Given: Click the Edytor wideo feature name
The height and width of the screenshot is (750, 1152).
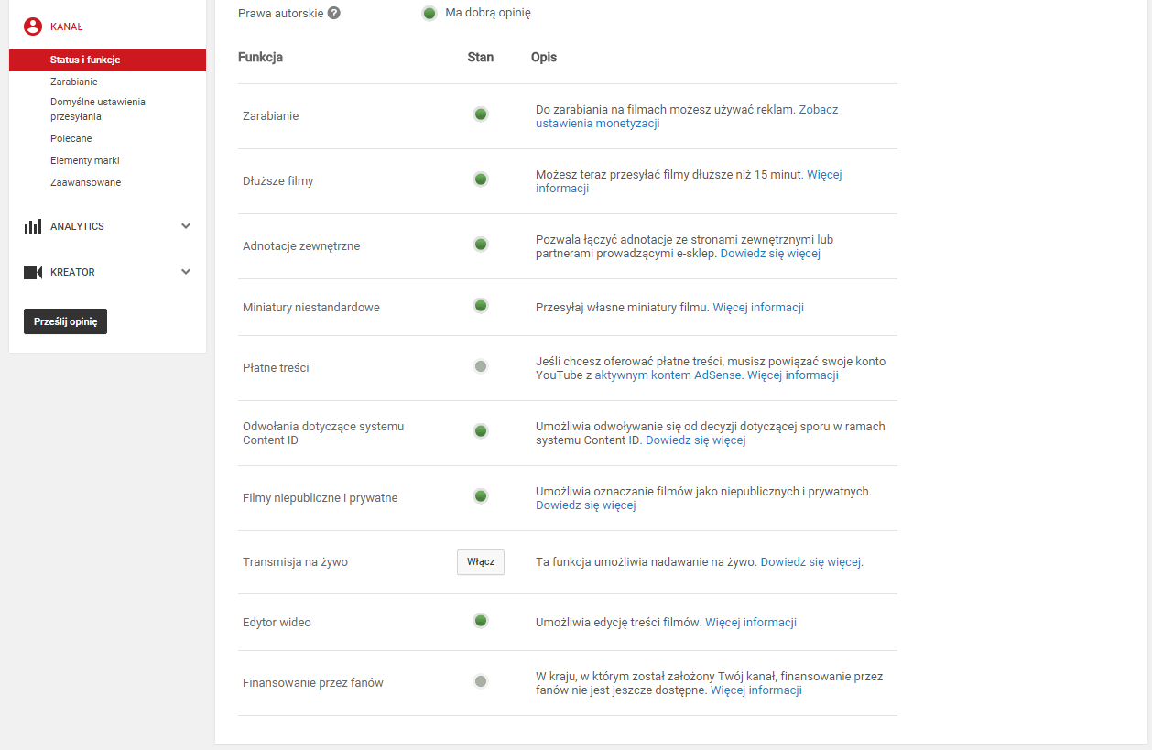Looking at the screenshot, I should click(x=277, y=623).
